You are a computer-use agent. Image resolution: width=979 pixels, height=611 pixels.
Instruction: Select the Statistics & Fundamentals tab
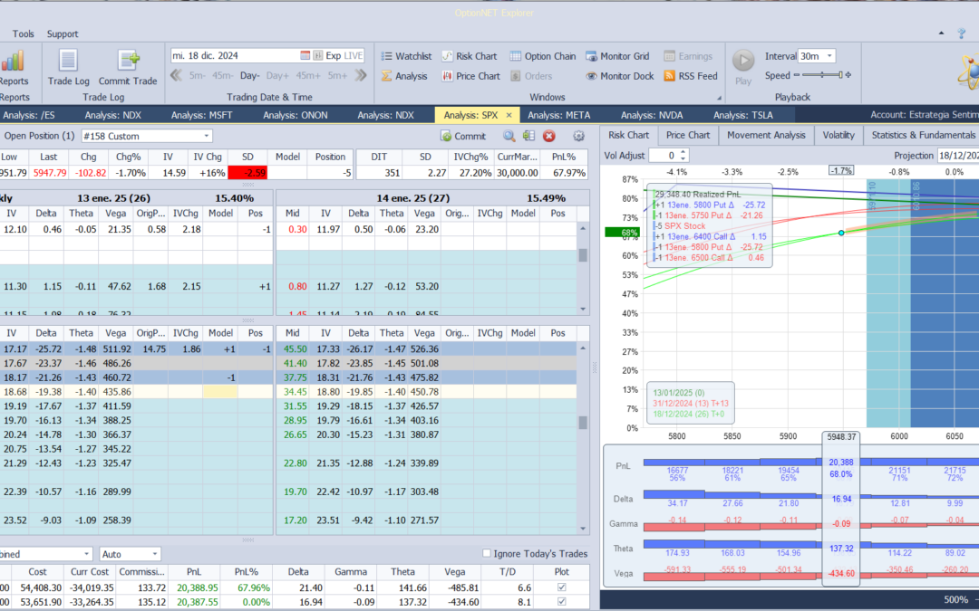pos(924,135)
